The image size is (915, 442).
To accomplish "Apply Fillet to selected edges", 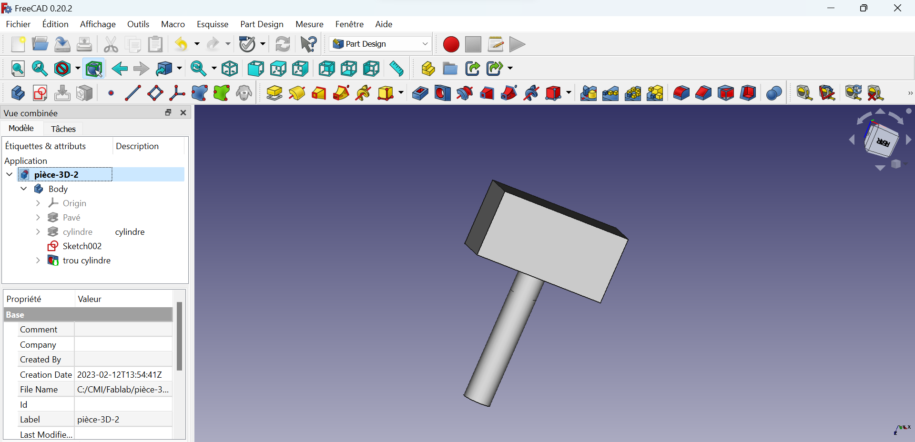I will coord(681,93).
